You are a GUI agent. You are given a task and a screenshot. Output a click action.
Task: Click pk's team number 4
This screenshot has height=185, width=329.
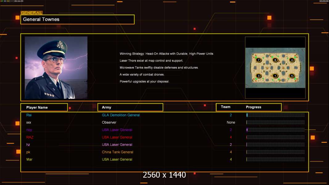[x=231, y=152]
